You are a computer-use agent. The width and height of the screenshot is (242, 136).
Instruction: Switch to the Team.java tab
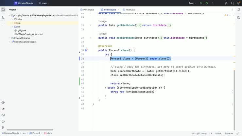click(x=130, y=10)
